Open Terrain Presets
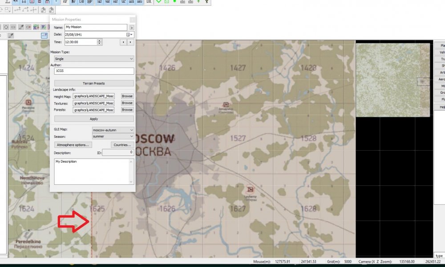This screenshot has height=267, width=445. [x=93, y=83]
